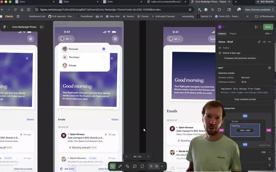Switch to baby.cora.computer browser tab
This screenshot has height=172, width=276.
(166, 2)
